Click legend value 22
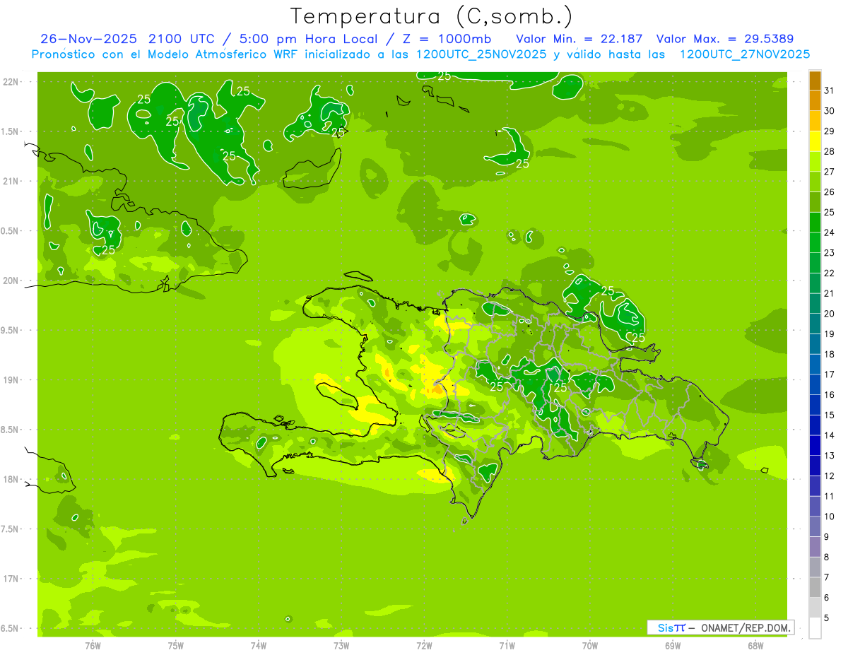Viewport: 848px width, 655px height. coord(830,273)
